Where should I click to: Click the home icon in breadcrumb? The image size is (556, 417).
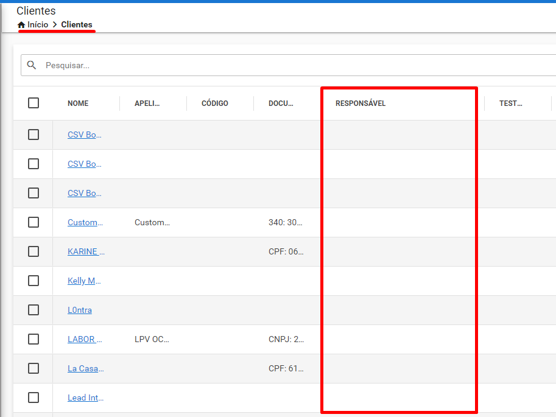tap(21, 25)
